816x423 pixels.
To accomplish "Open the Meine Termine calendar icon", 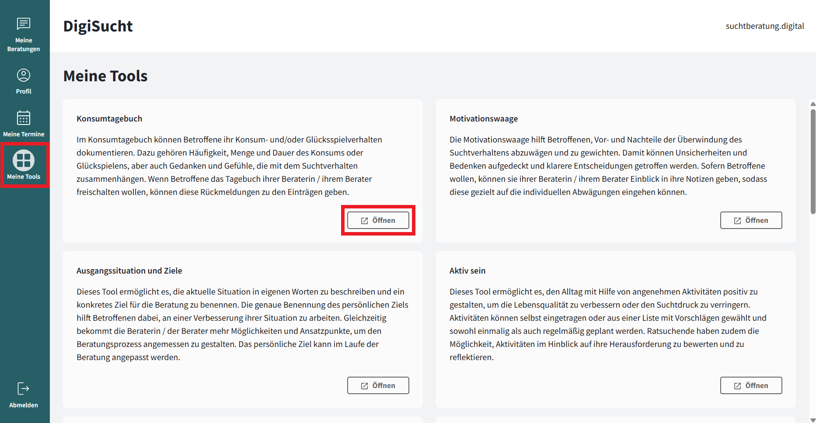I will coord(24,118).
